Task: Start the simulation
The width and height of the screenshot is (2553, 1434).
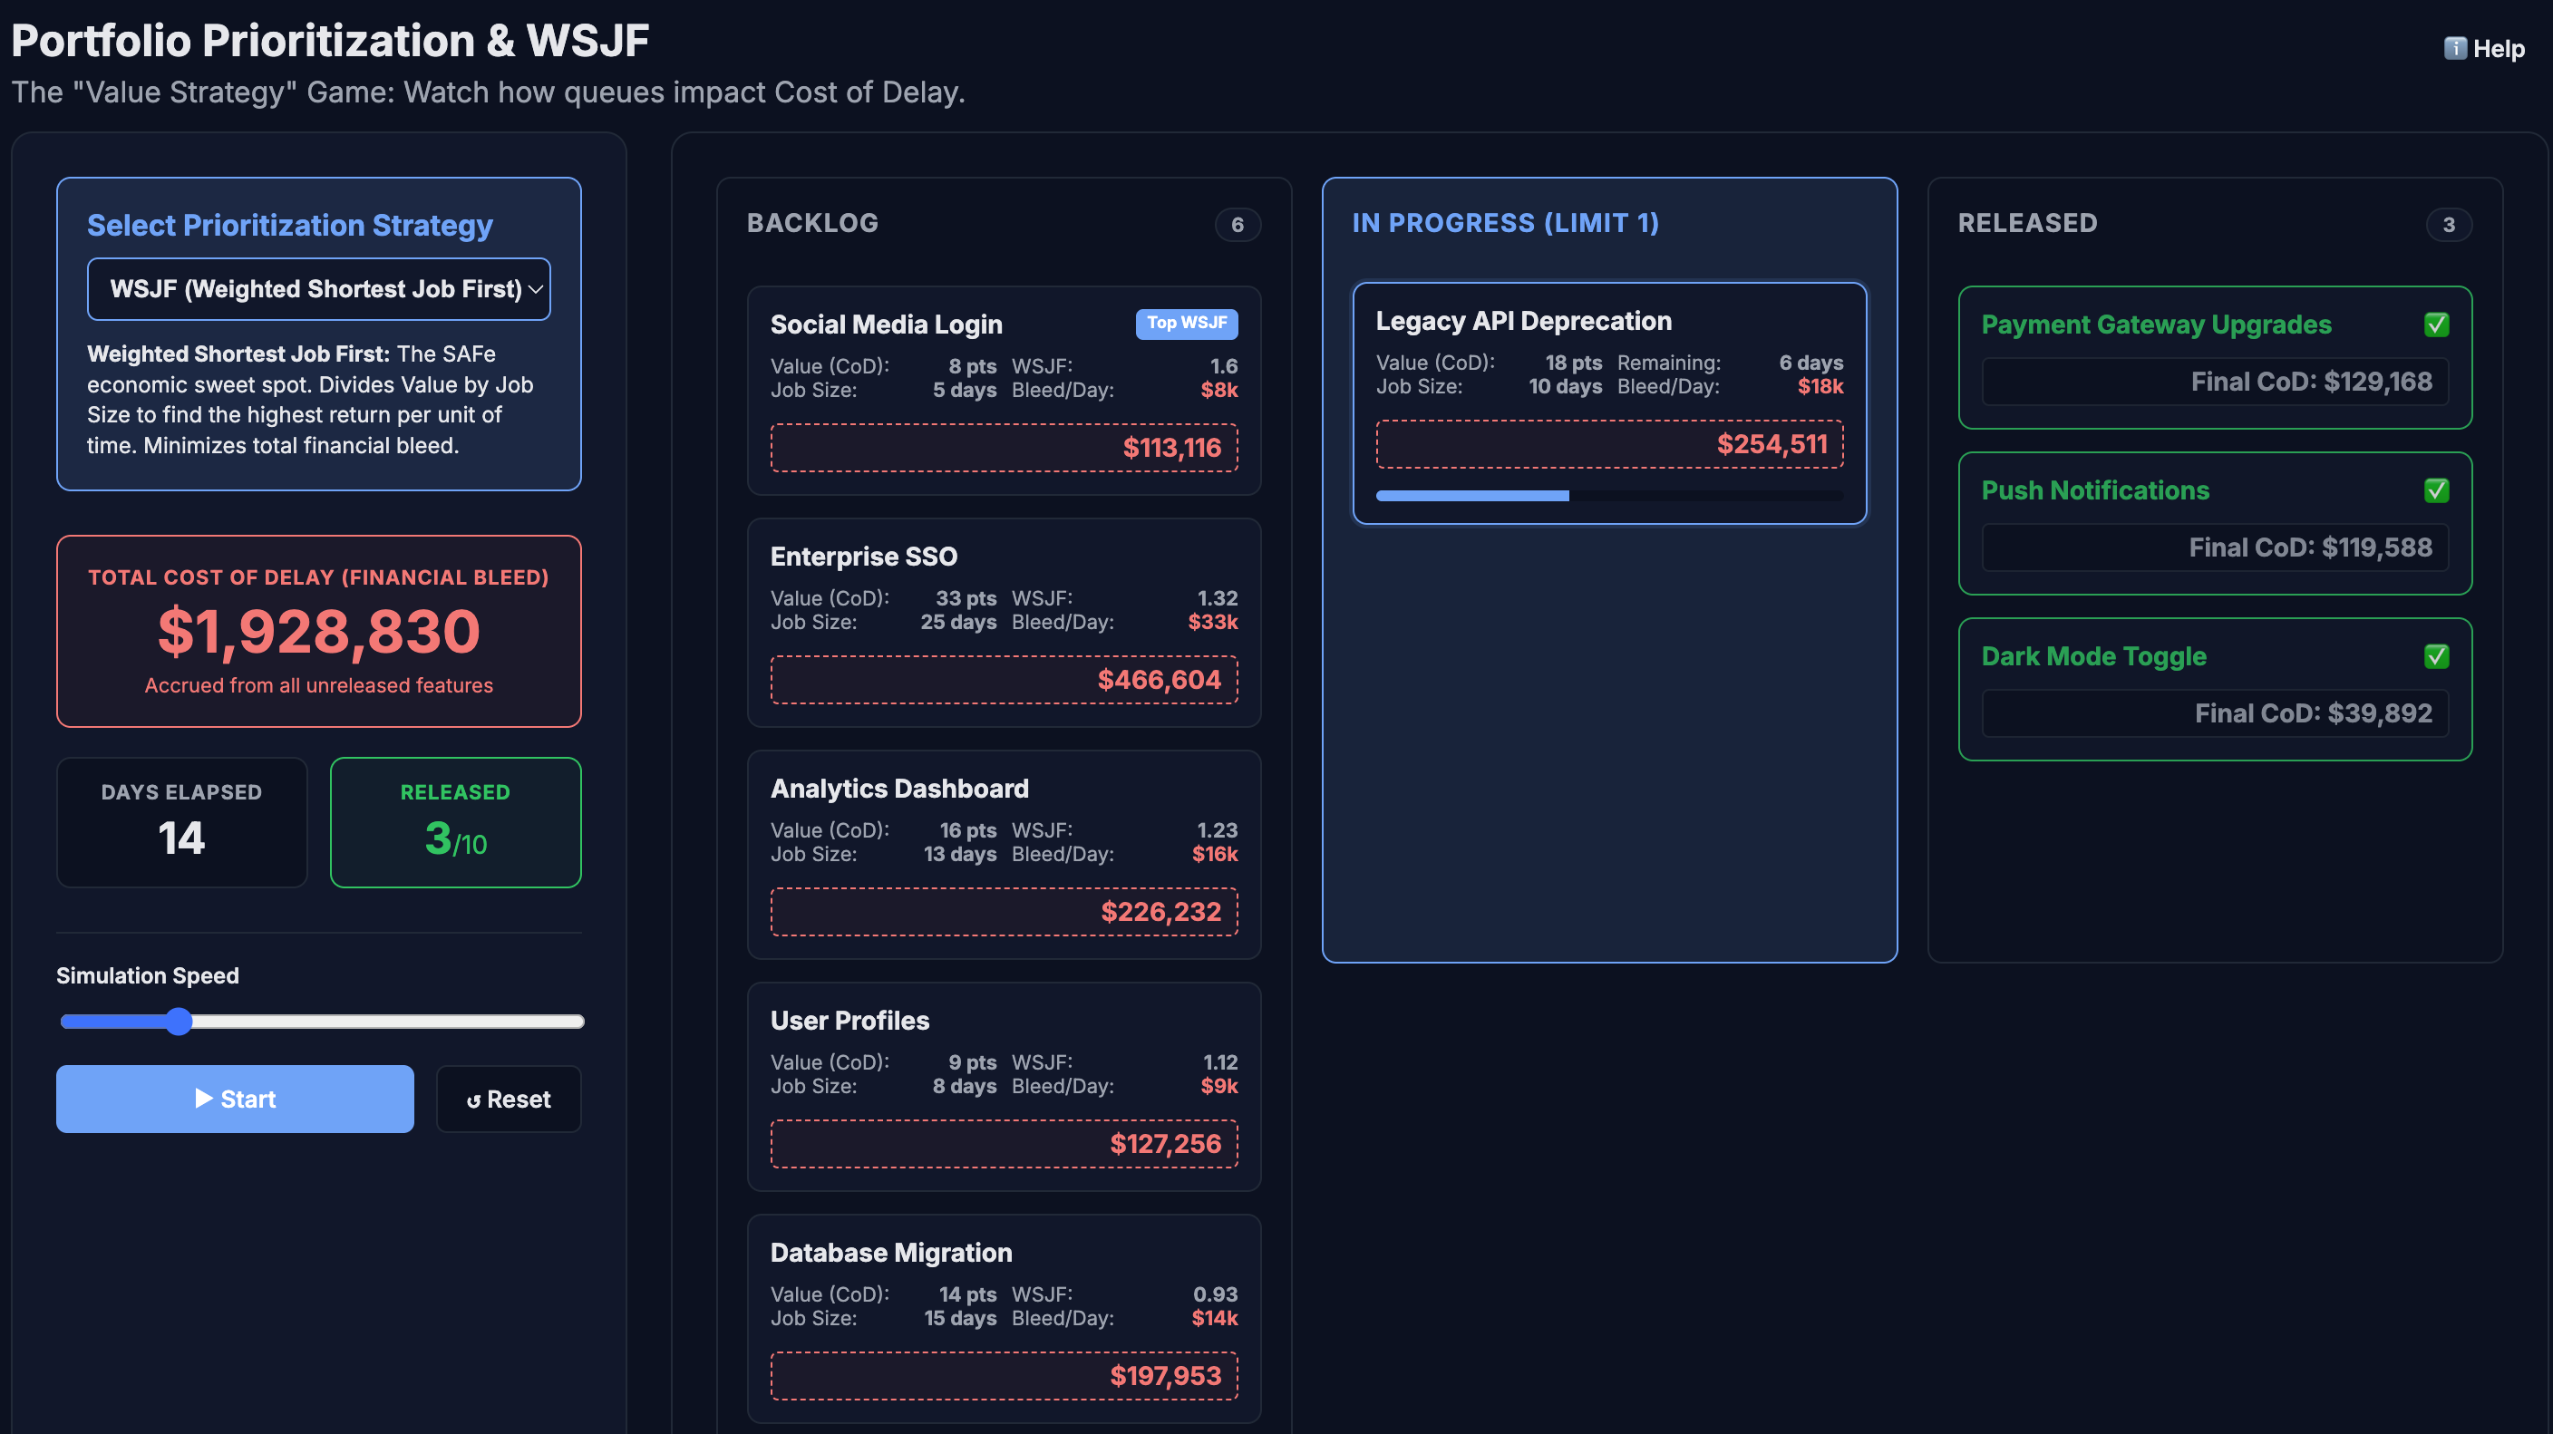Action: (x=235, y=1098)
